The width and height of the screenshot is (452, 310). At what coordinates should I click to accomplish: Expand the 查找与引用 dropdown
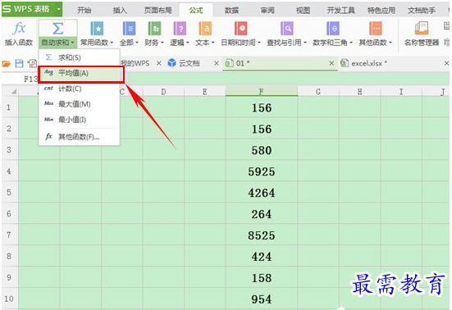305,43
